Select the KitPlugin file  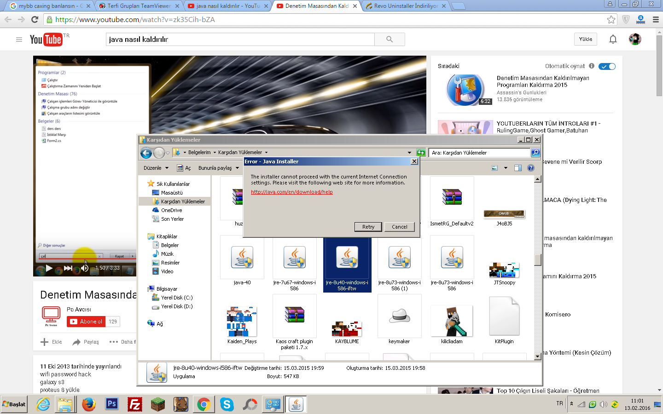(504, 319)
